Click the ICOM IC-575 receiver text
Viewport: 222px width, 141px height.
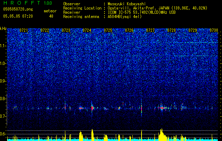tap(142, 12)
